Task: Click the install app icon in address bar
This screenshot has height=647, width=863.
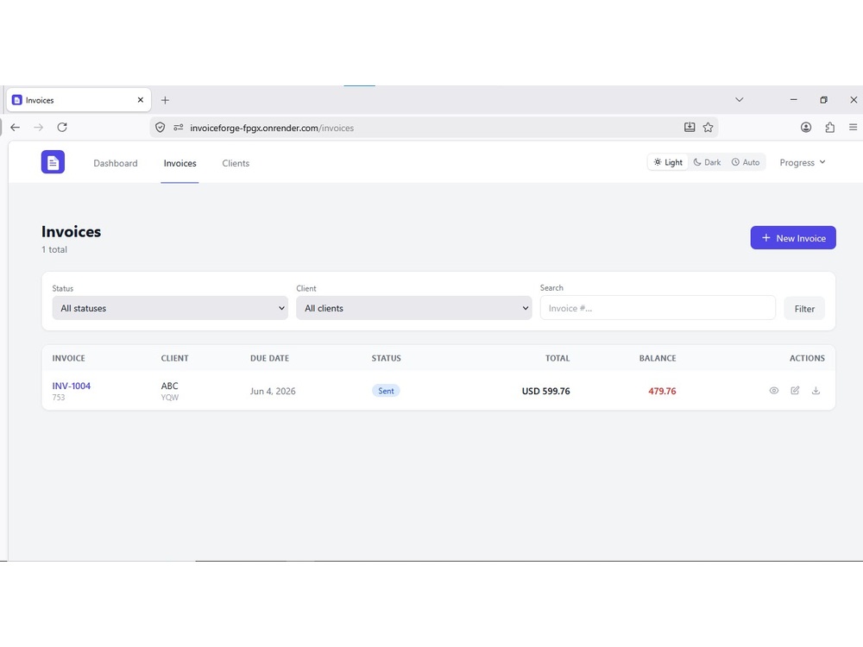Action: pos(689,128)
